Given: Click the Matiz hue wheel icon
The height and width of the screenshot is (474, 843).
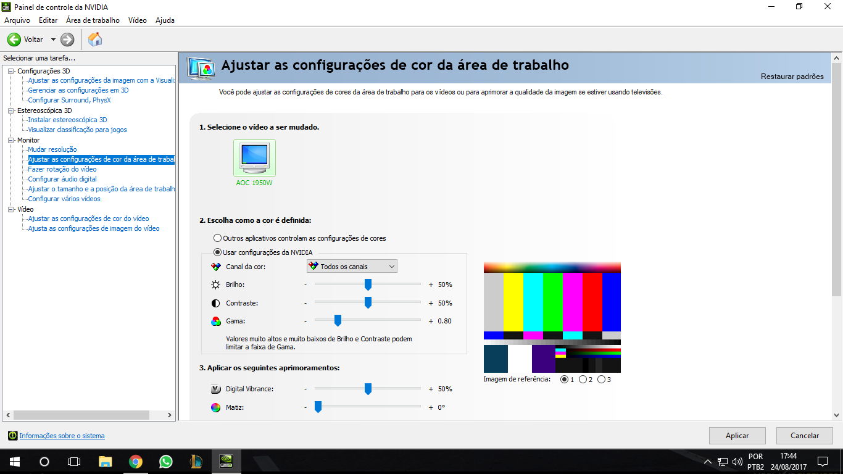Looking at the screenshot, I should (x=215, y=408).
